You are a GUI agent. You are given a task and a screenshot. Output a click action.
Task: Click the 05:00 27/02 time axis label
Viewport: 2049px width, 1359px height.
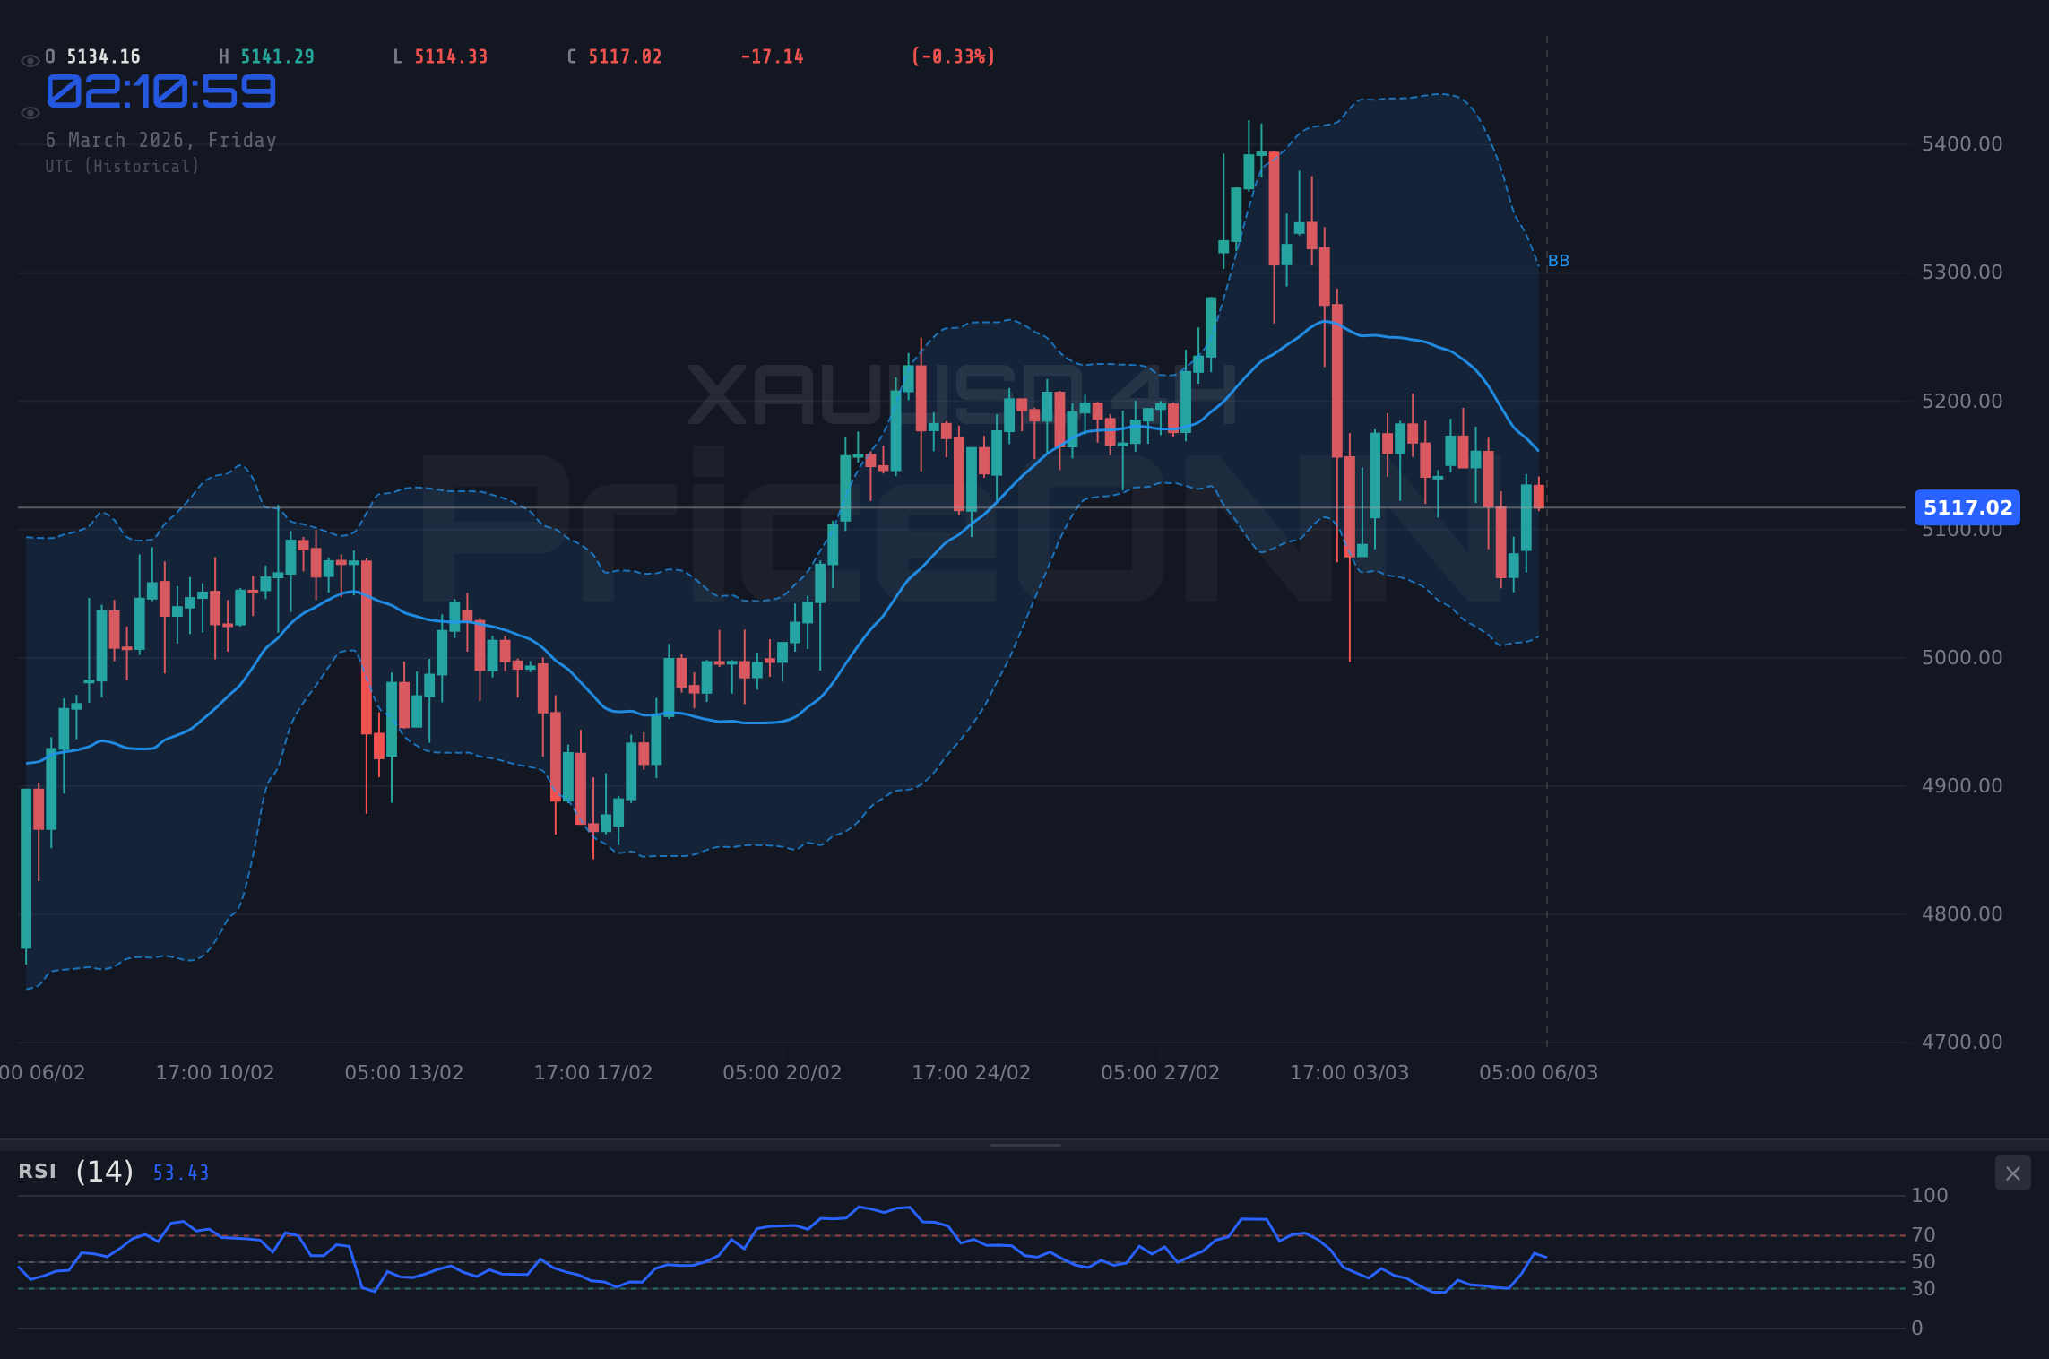pyautogui.click(x=1161, y=1073)
